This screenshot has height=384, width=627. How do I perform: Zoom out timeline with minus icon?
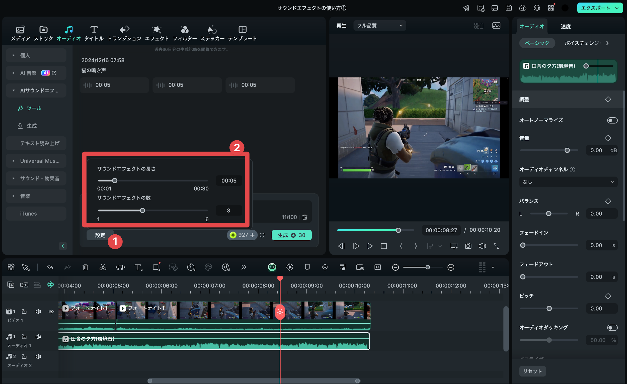pyautogui.click(x=395, y=267)
